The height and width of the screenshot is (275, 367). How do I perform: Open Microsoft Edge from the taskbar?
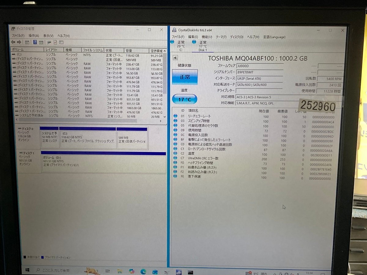[143, 271]
